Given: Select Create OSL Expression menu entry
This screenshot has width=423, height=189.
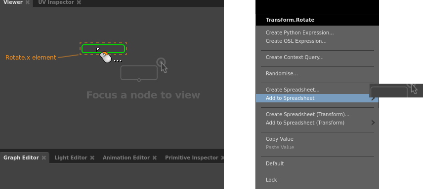Looking at the screenshot, I should tap(296, 41).
